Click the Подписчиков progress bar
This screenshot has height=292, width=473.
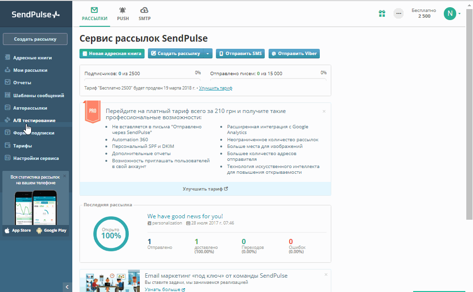[x=142, y=79]
